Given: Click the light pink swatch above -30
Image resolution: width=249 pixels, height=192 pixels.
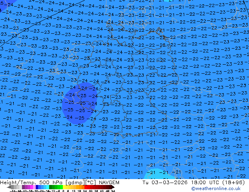Looking at the screenshot, I should 34,187.
